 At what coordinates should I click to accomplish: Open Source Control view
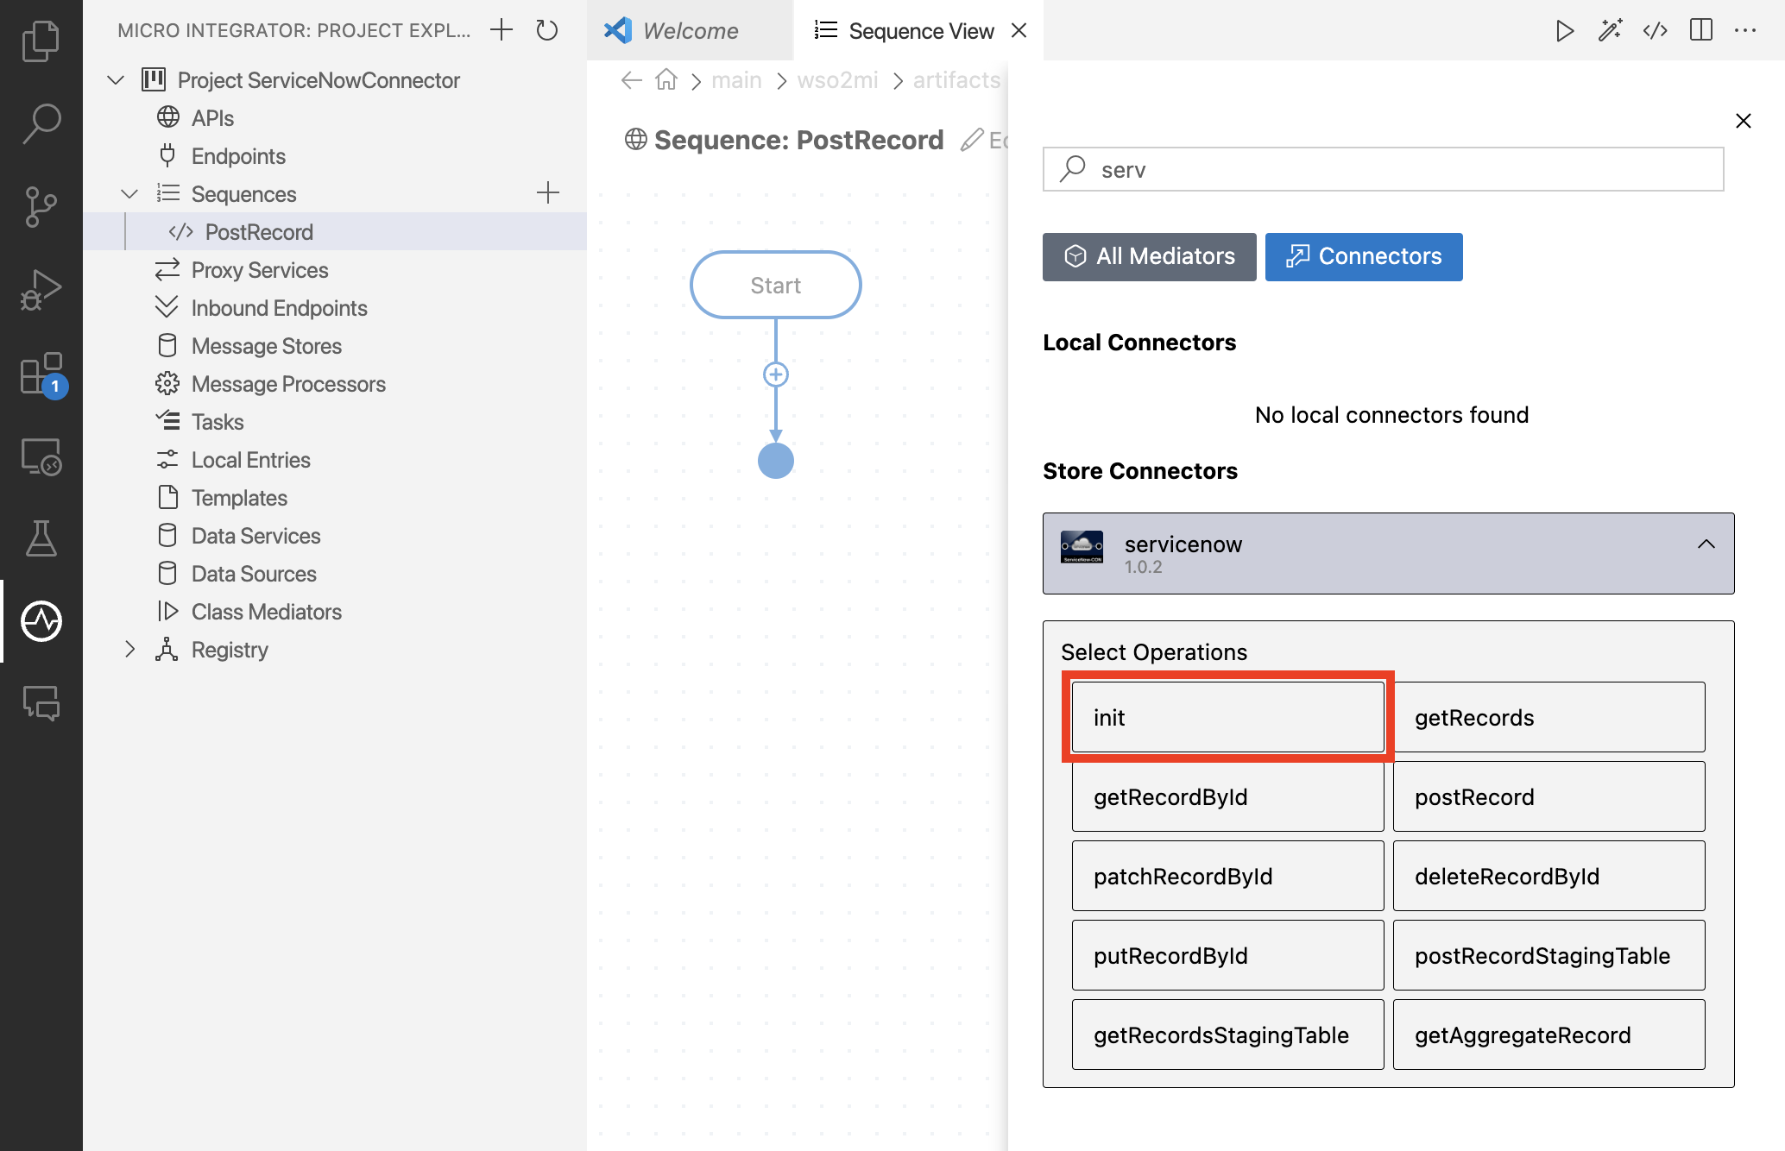pos(41,206)
